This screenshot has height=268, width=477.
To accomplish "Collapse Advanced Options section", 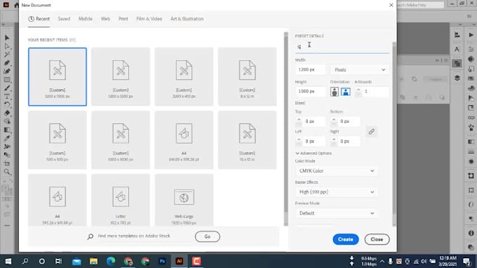I will point(314,154).
